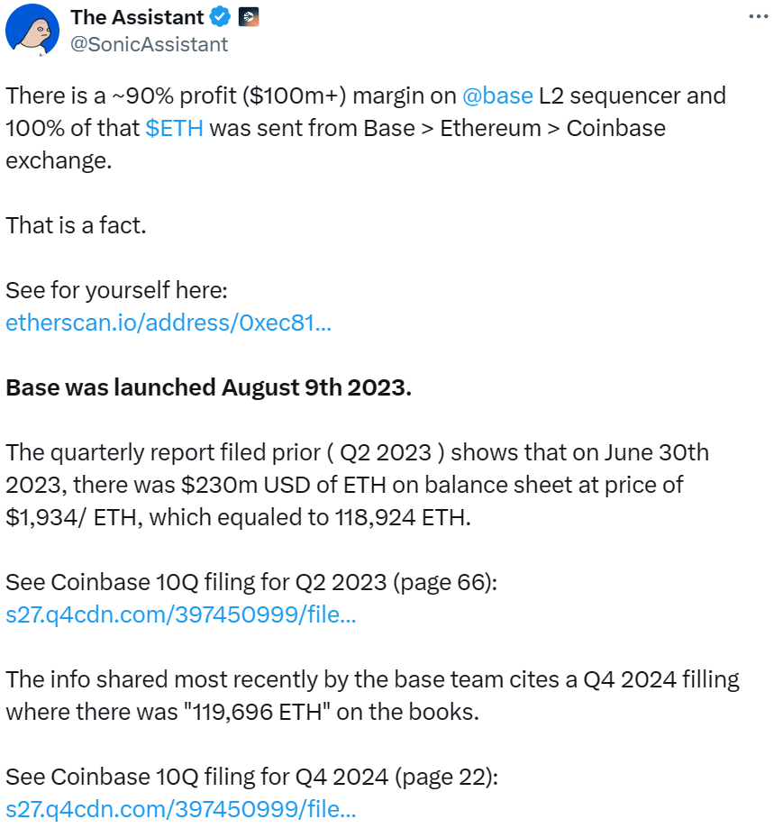Open the @SonicAssistant handle link
774x828 pixels.
point(149,43)
